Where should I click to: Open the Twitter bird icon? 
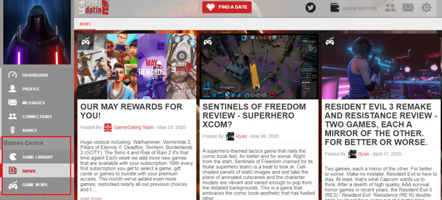[310, 7]
